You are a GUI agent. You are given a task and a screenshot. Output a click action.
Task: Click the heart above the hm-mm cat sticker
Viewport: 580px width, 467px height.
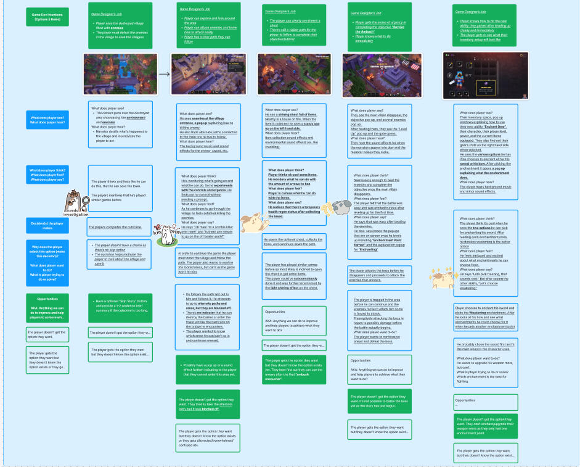[x=157, y=226]
